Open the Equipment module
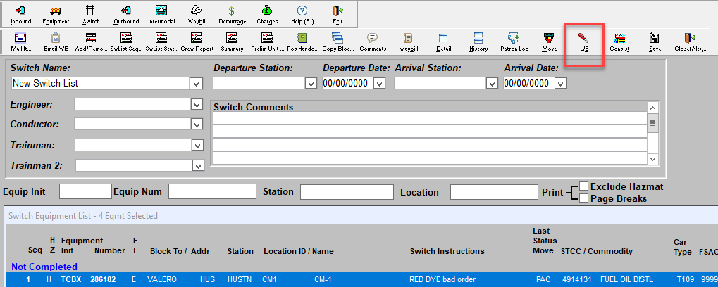Image resolution: width=718 pixels, height=287 pixels. click(x=56, y=15)
